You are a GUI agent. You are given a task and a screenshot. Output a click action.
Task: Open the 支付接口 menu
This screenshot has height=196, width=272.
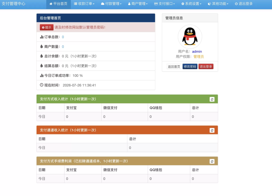(164, 4)
